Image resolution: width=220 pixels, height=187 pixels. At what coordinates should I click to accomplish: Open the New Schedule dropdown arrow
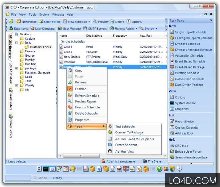pyautogui.click(x=89, y=22)
